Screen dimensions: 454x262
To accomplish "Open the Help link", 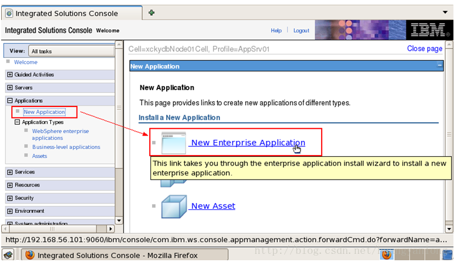I will tap(276, 30).
